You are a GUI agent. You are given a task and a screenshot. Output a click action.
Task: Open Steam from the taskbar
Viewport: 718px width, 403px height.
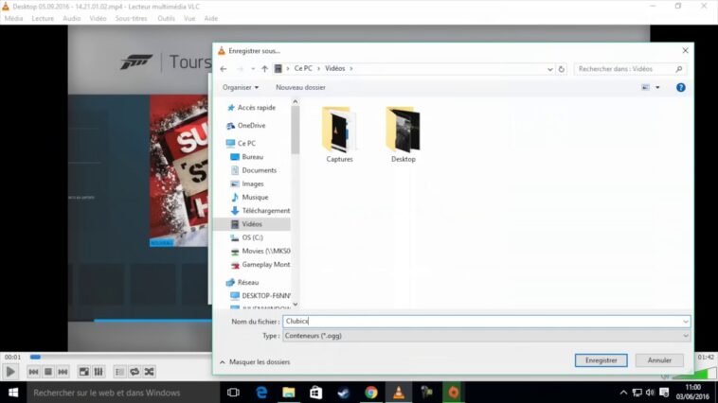(344, 393)
